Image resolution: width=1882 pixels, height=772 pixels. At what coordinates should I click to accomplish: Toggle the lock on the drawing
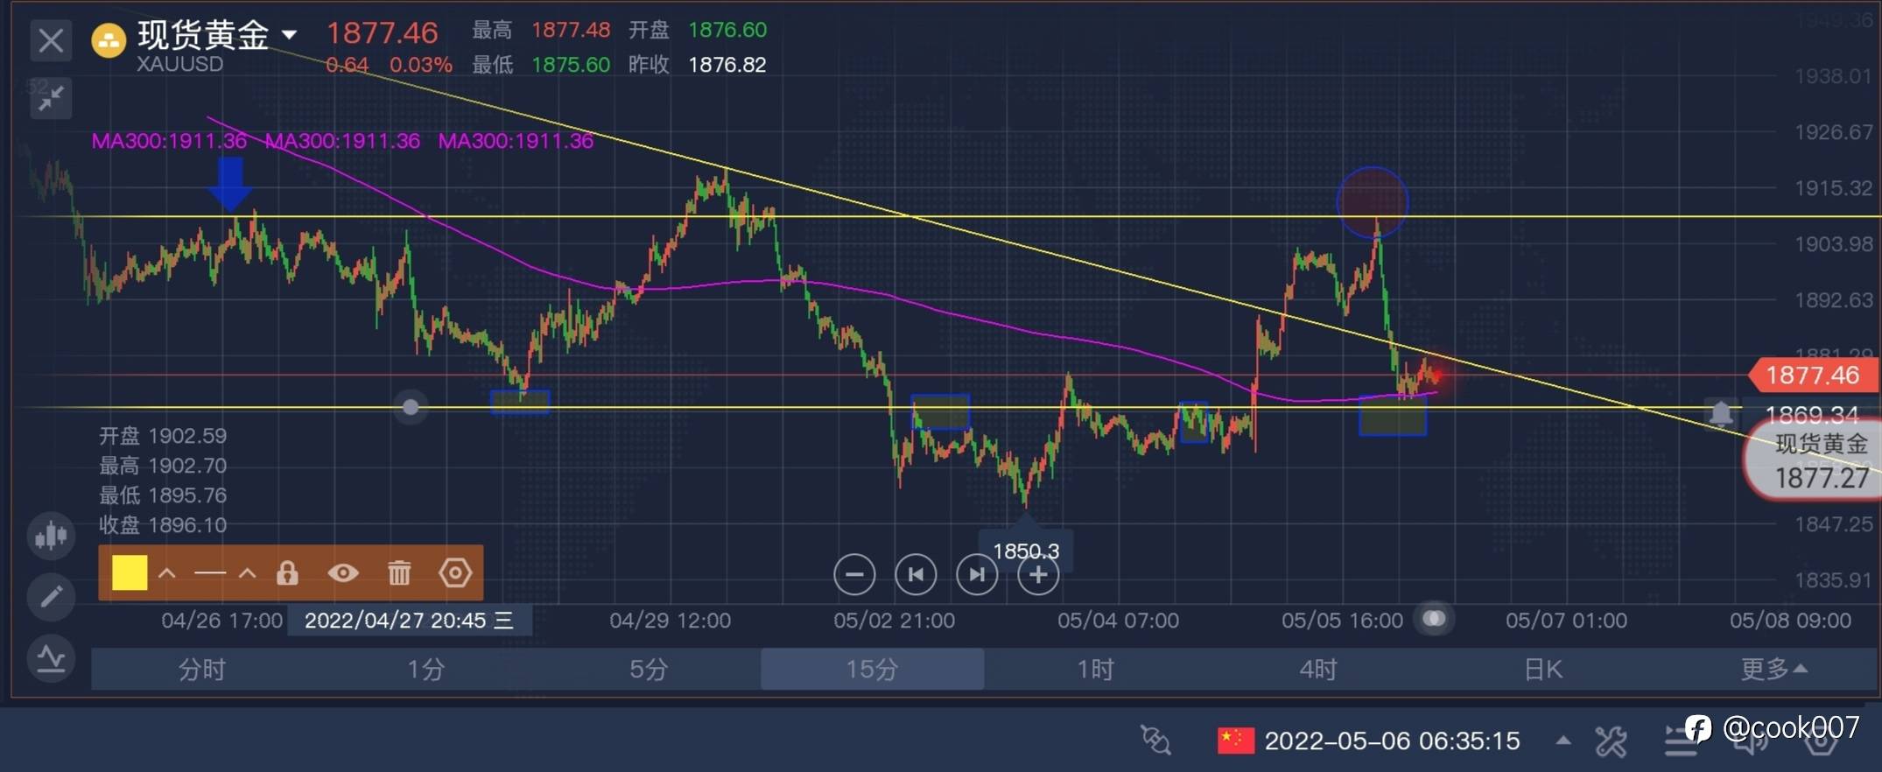click(287, 573)
